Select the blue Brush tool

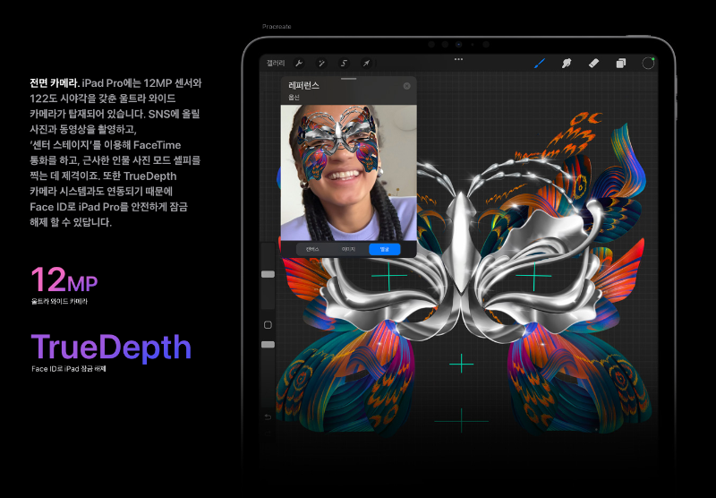pos(540,63)
